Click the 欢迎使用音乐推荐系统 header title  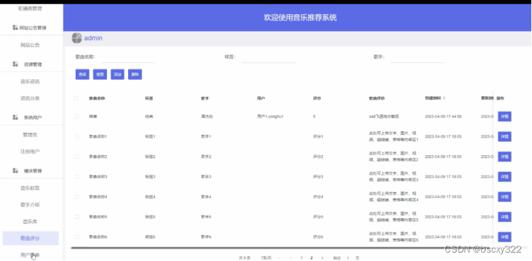pos(300,18)
